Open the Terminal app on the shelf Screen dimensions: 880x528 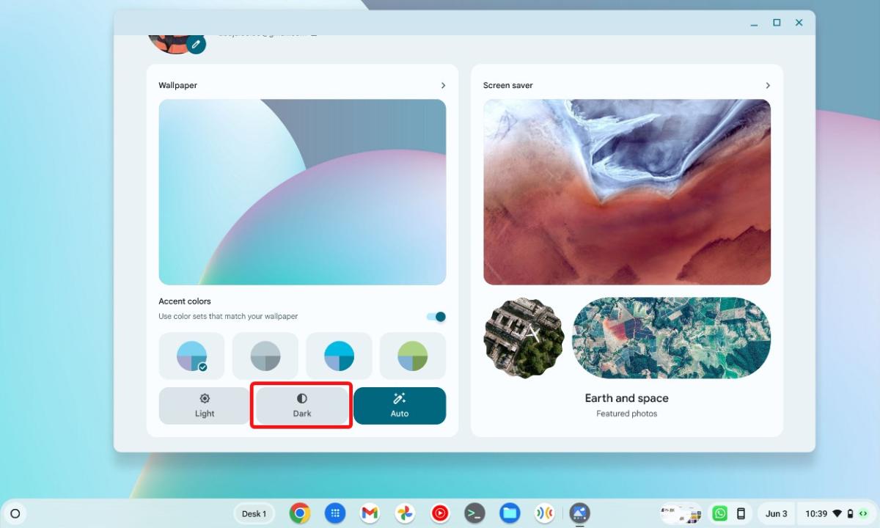click(474, 513)
